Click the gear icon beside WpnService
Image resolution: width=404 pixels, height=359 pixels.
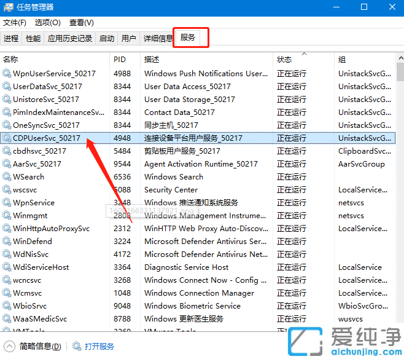tap(7, 202)
